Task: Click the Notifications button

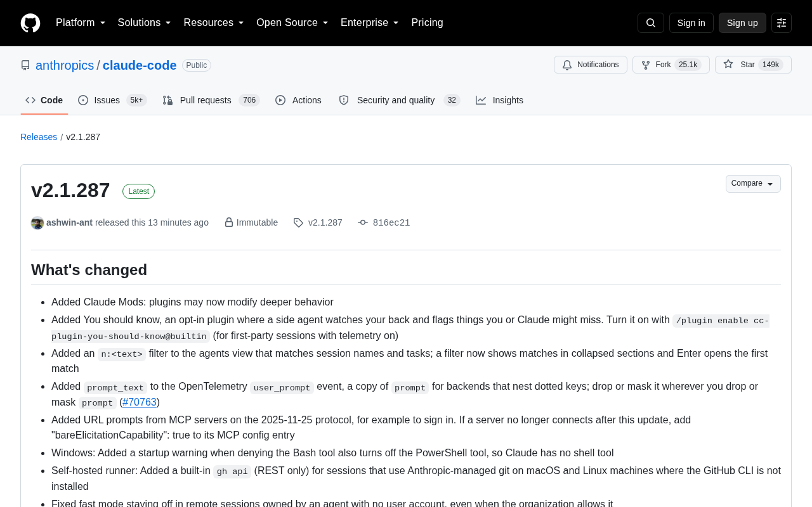Action: point(591,65)
